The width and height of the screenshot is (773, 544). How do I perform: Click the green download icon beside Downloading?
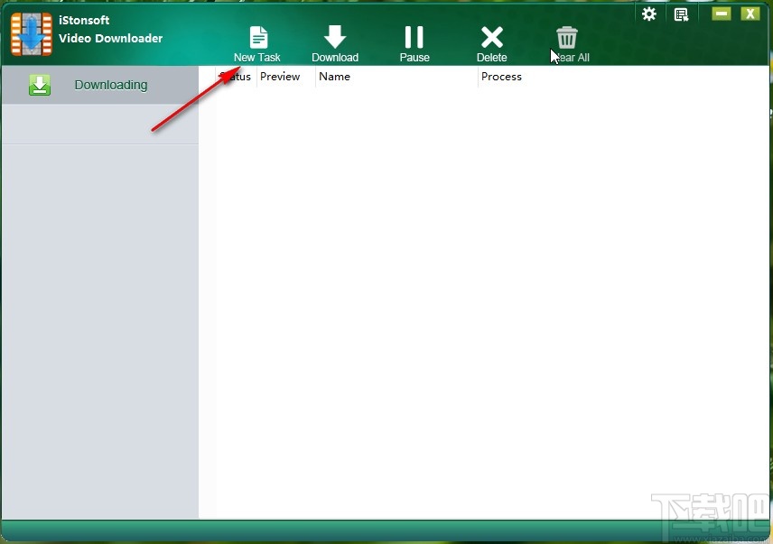tap(40, 84)
